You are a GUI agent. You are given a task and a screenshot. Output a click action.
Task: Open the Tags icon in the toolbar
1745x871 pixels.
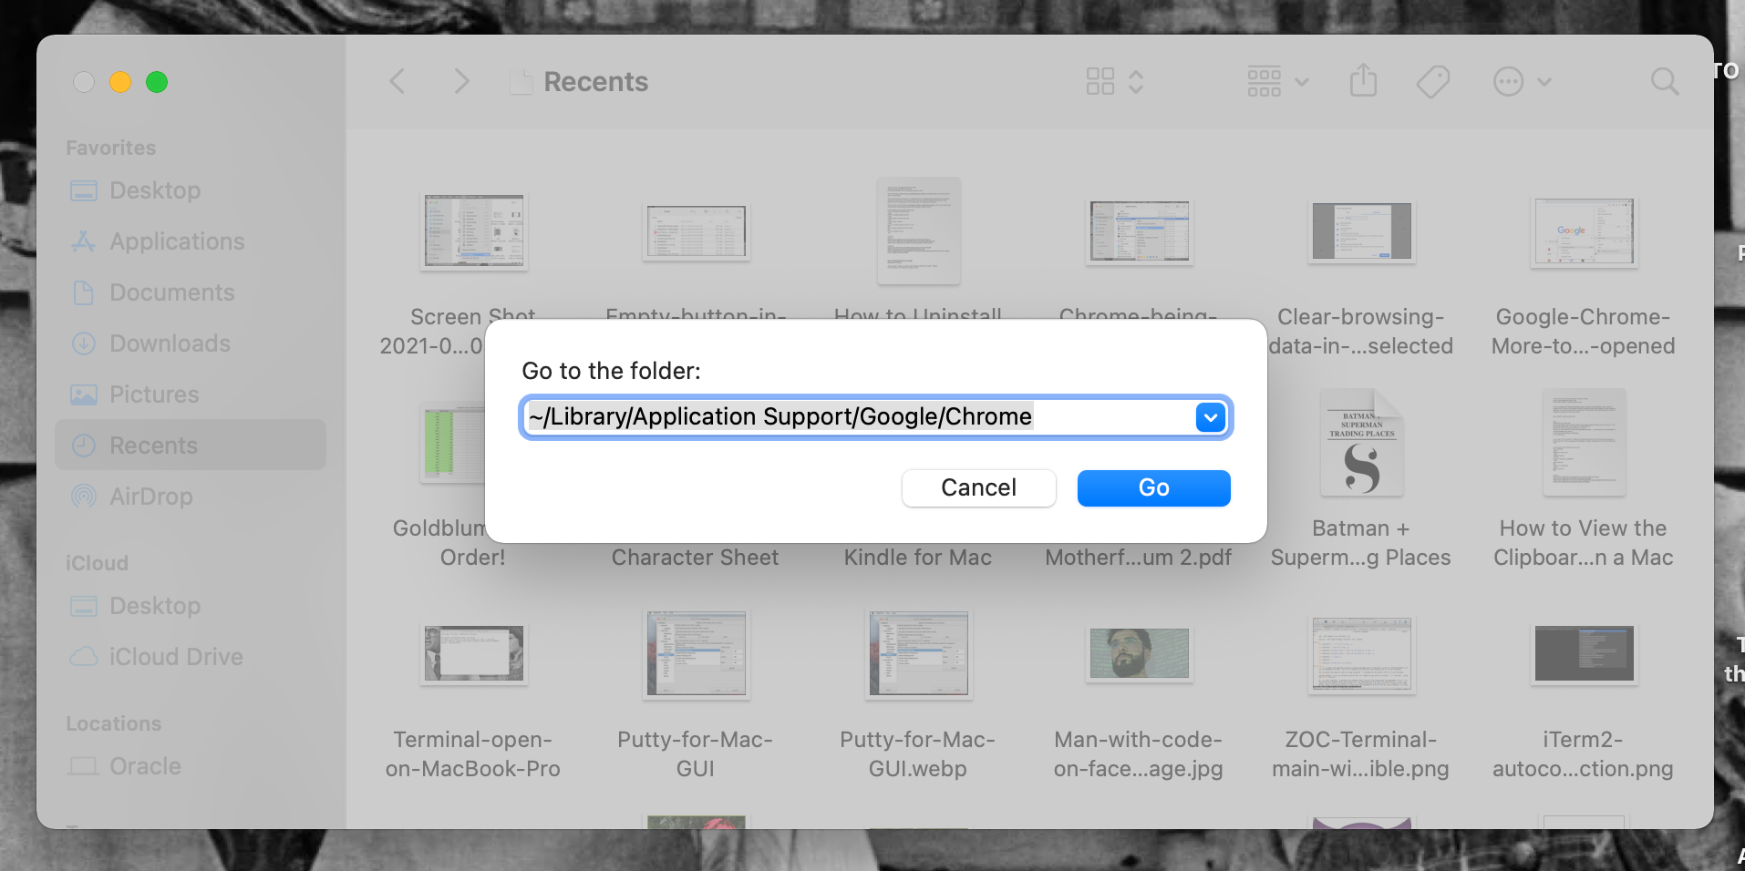pos(1431,81)
